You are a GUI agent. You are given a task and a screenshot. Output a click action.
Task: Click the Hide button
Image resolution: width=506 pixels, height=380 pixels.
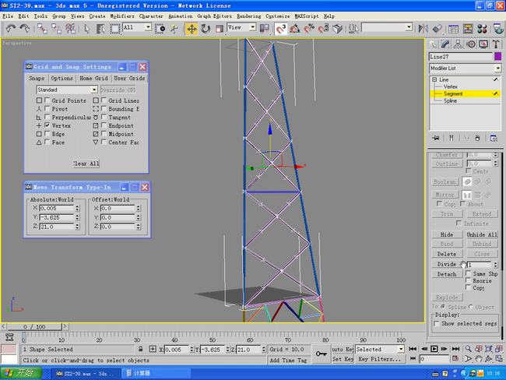pos(447,234)
